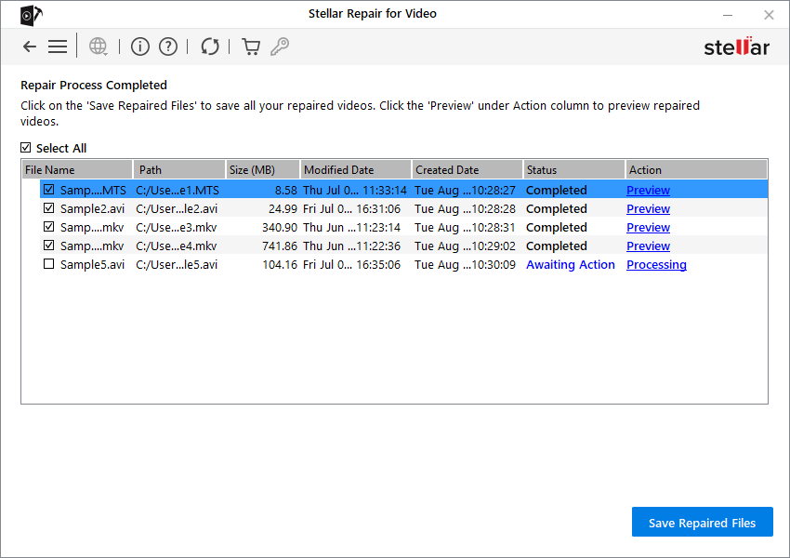This screenshot has height=558, width=790.
Task: Click the Action column header
Action: pyautogui.click(x=697, y=170)
